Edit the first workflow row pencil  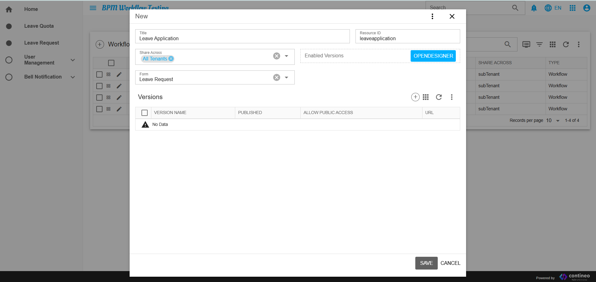[x=119, y=74]
